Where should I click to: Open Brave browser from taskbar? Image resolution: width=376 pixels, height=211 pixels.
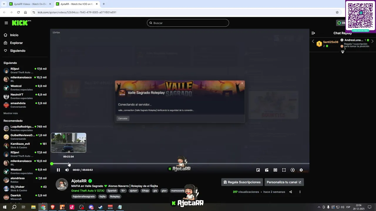click(x=53, y=207)
